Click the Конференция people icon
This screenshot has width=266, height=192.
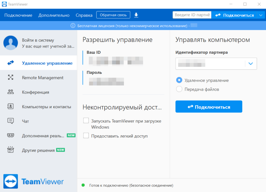coord(10,92)
